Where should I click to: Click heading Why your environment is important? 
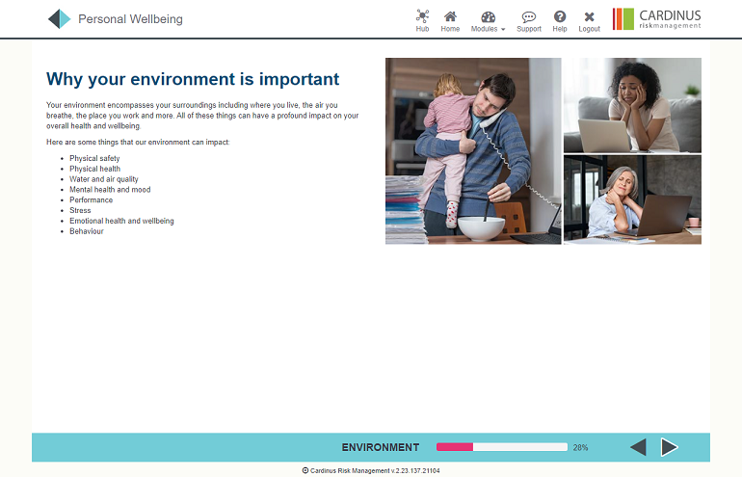point(193,79)
